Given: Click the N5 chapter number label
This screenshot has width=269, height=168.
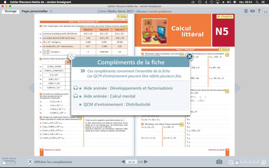Looking at the screenshot, I should (222, 31).
